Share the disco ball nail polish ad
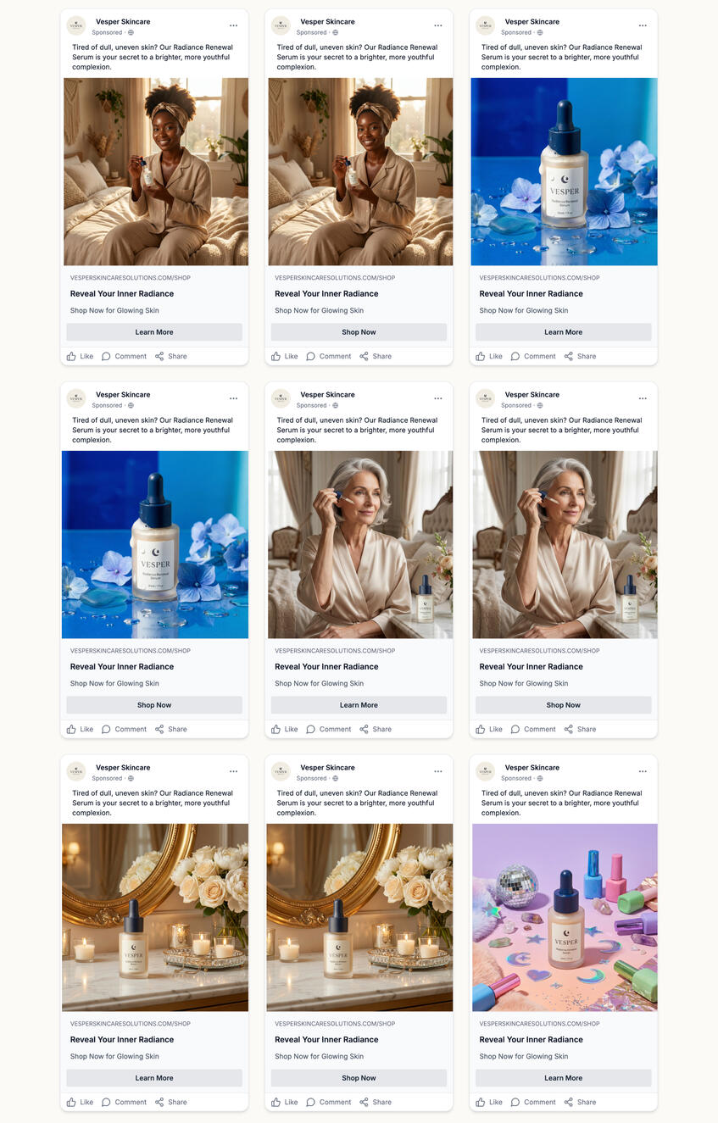The image size is (718, 1123). click(580, 1102)
